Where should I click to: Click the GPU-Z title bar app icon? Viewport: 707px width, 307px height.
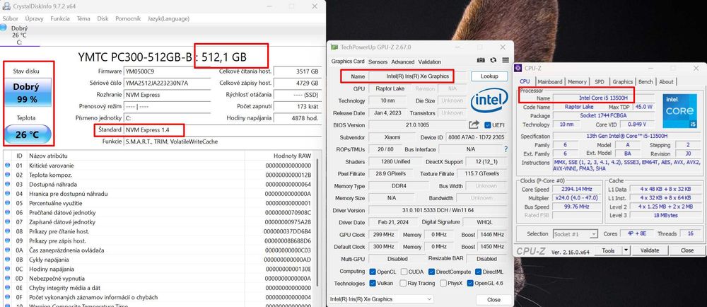334,47
